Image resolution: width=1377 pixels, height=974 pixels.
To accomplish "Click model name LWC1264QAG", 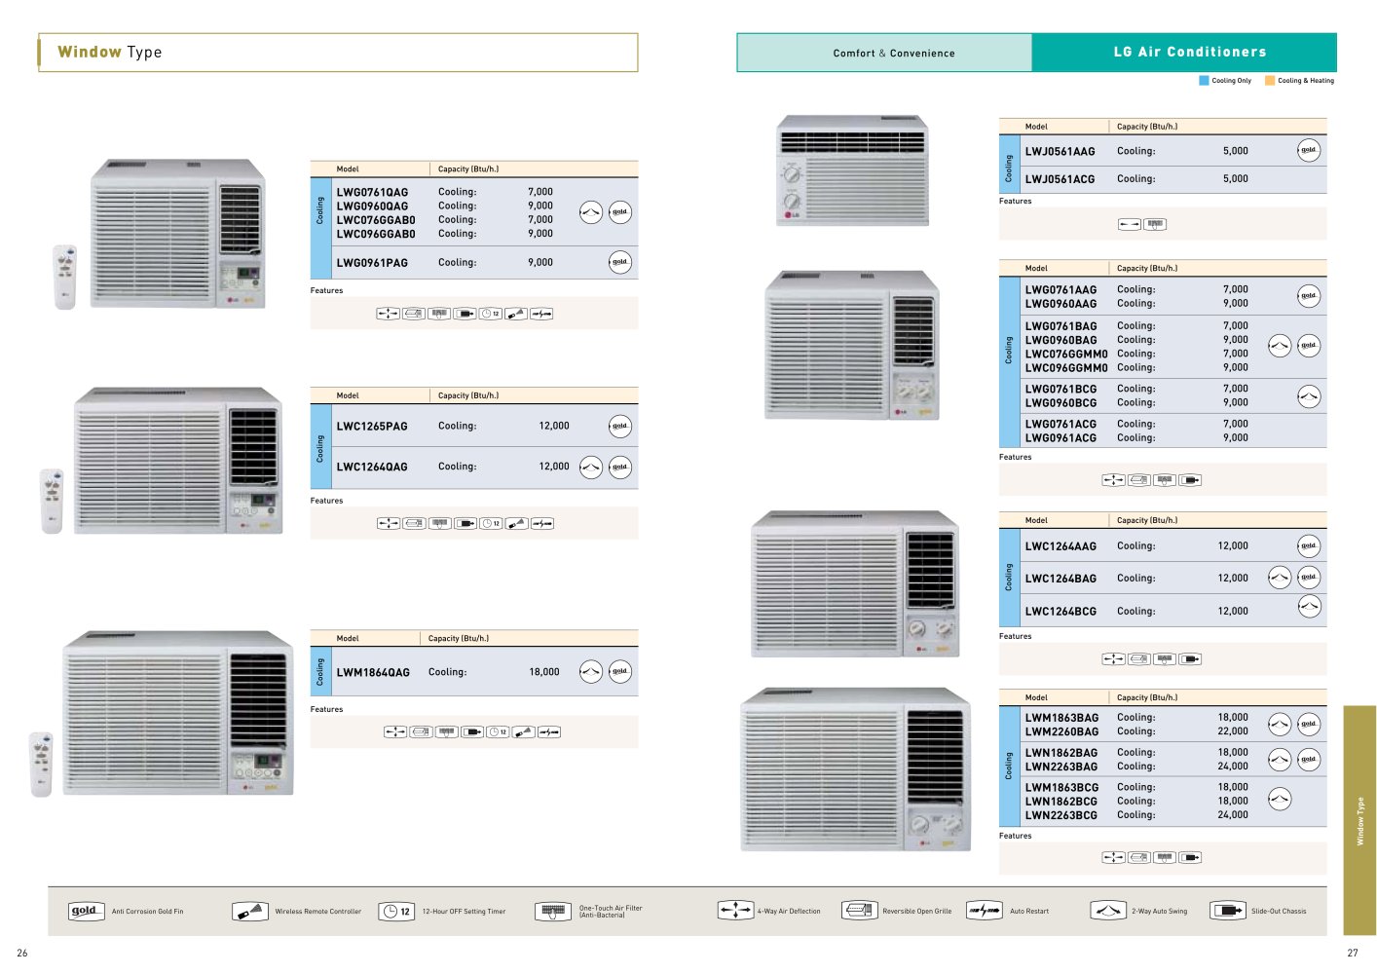I will pos(372,468).
